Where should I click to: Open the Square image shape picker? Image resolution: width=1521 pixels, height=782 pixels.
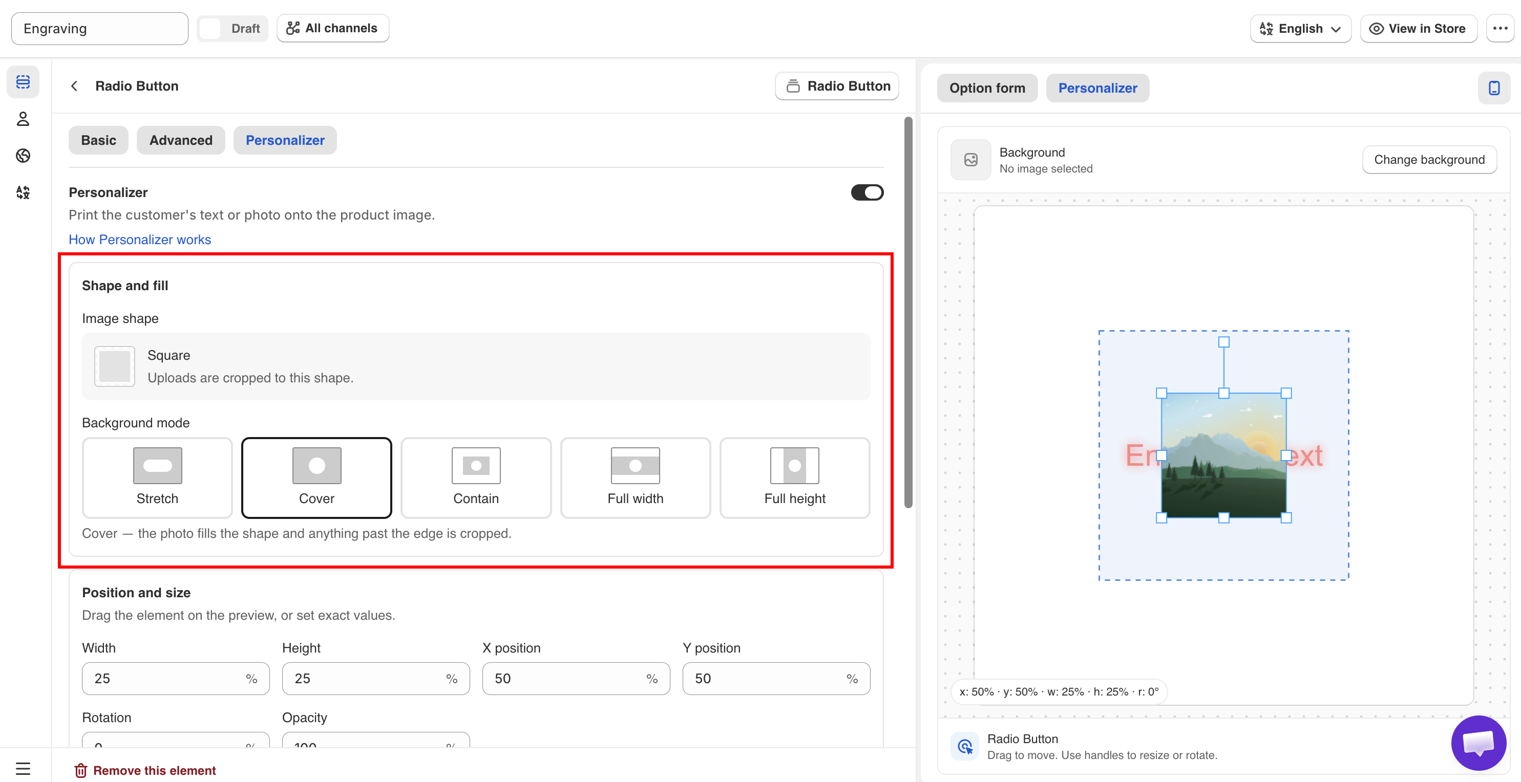click(x=476, y=366)
